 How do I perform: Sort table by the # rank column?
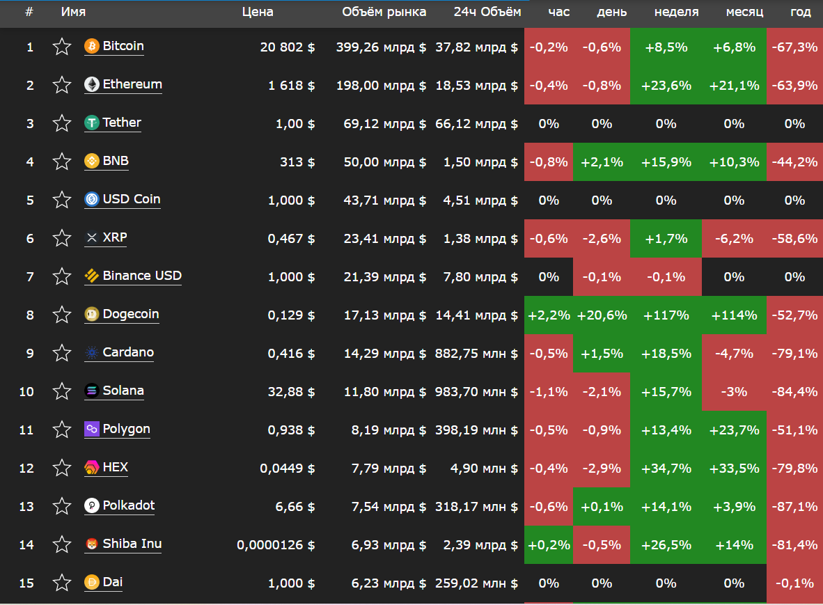[x=29, y=12]
